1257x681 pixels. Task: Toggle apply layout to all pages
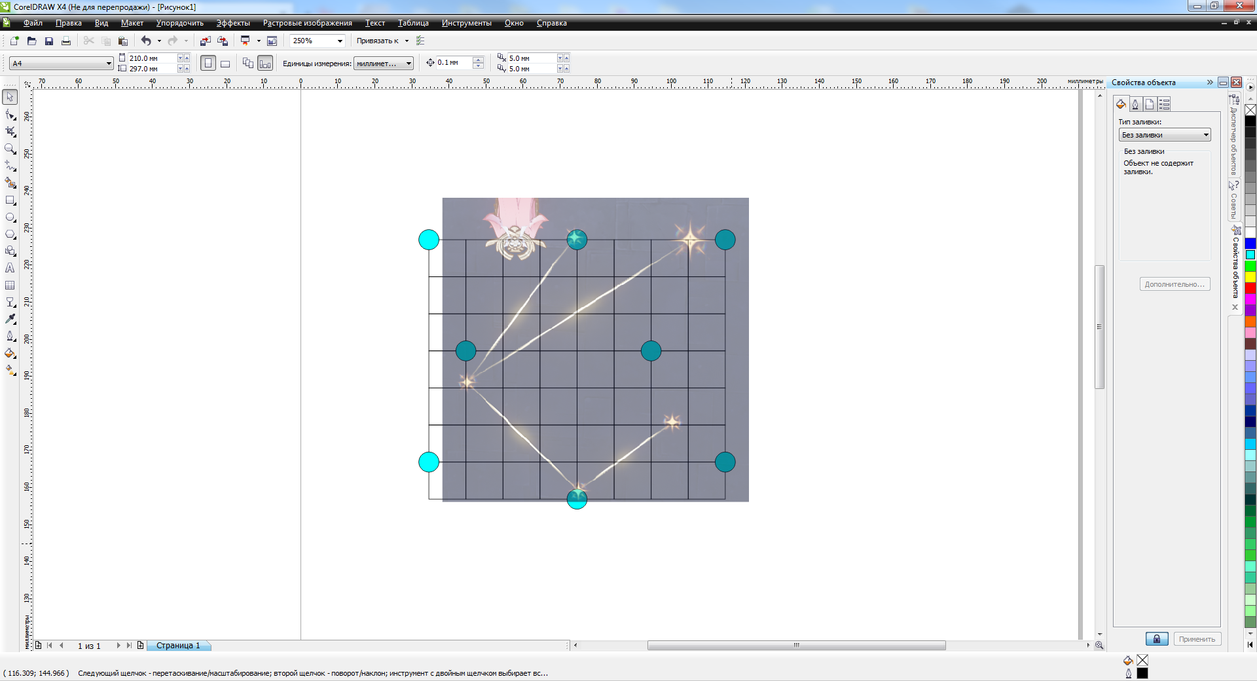coord(248,64)
